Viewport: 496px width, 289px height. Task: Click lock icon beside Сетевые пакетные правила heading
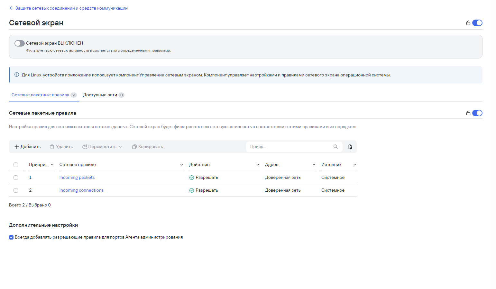(x=468, y=113)
